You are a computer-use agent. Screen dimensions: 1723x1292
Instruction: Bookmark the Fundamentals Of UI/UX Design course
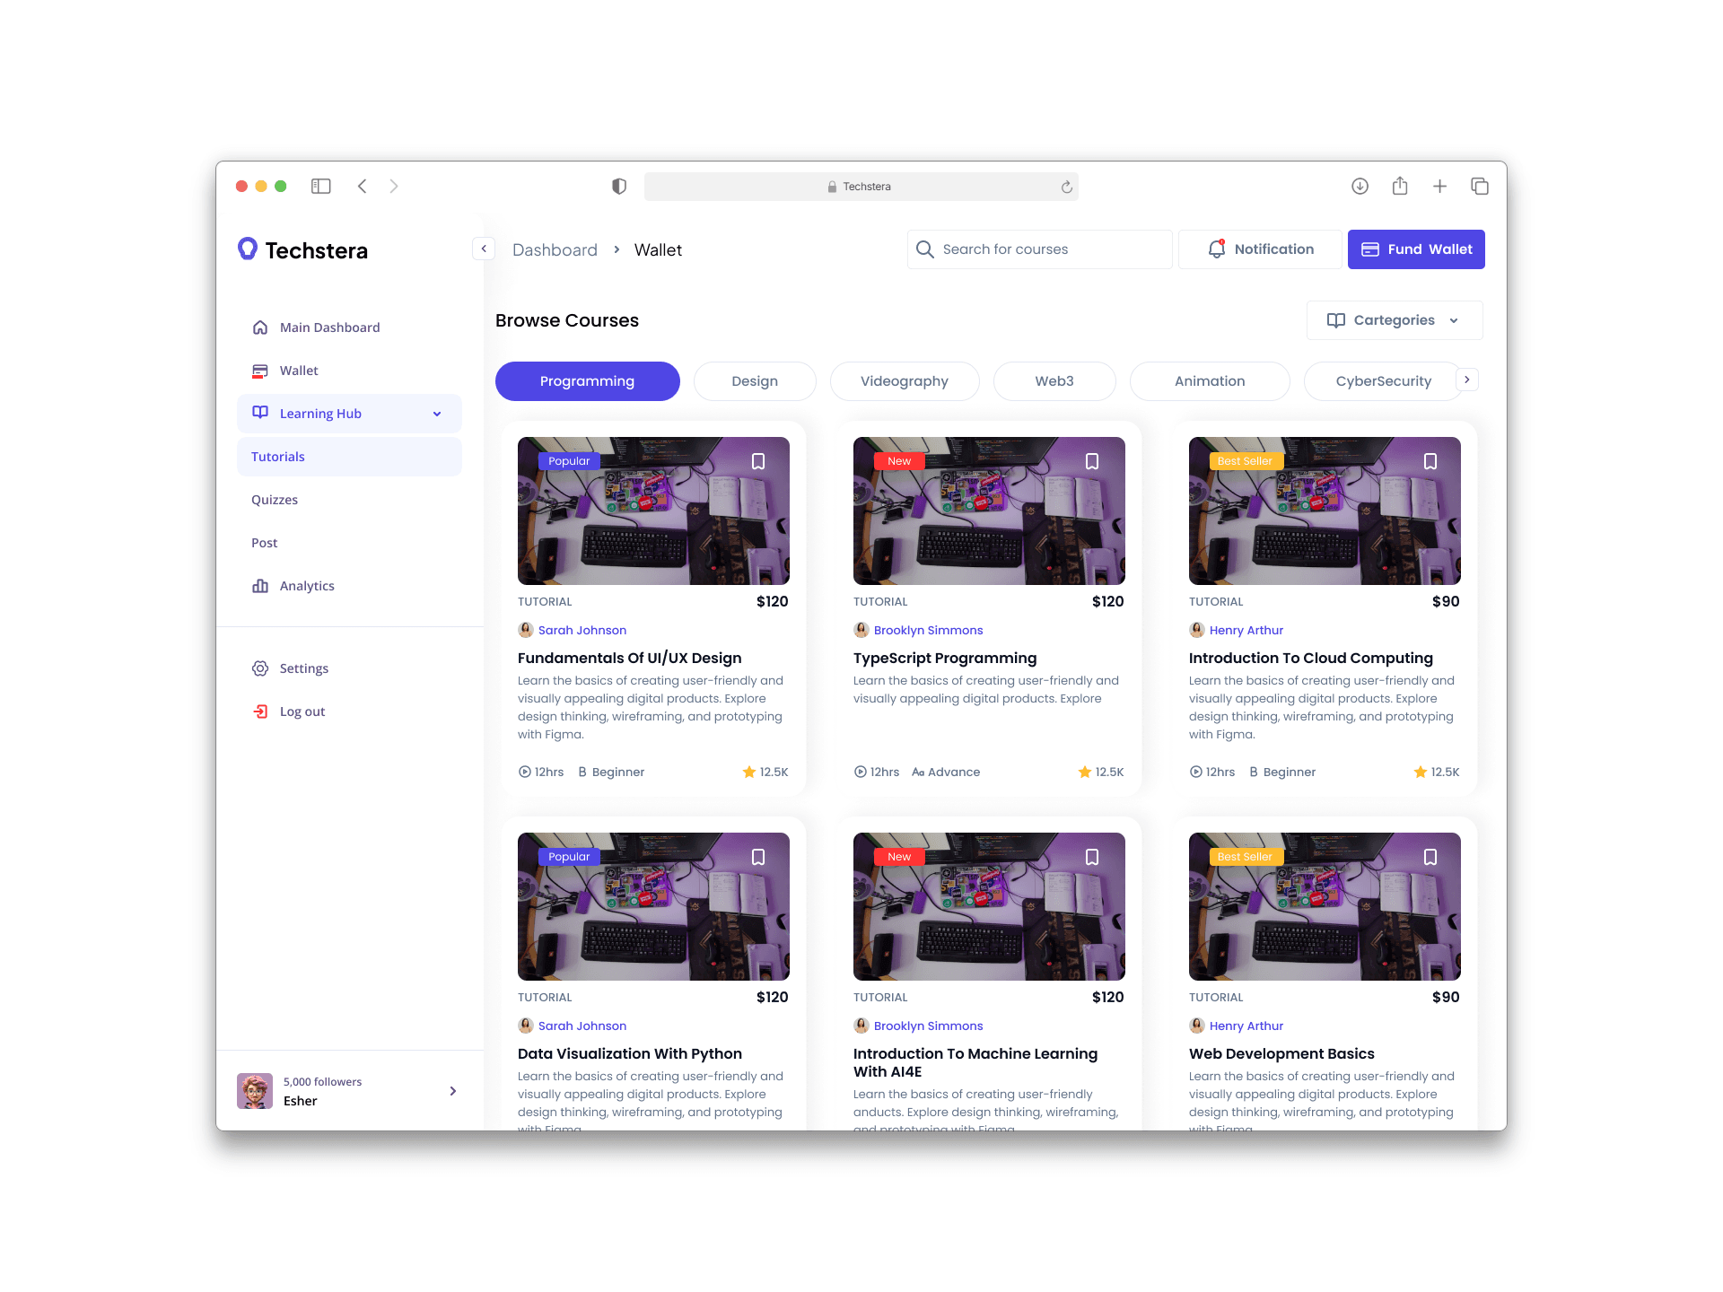pyautogui.click(x=758, y=461)
